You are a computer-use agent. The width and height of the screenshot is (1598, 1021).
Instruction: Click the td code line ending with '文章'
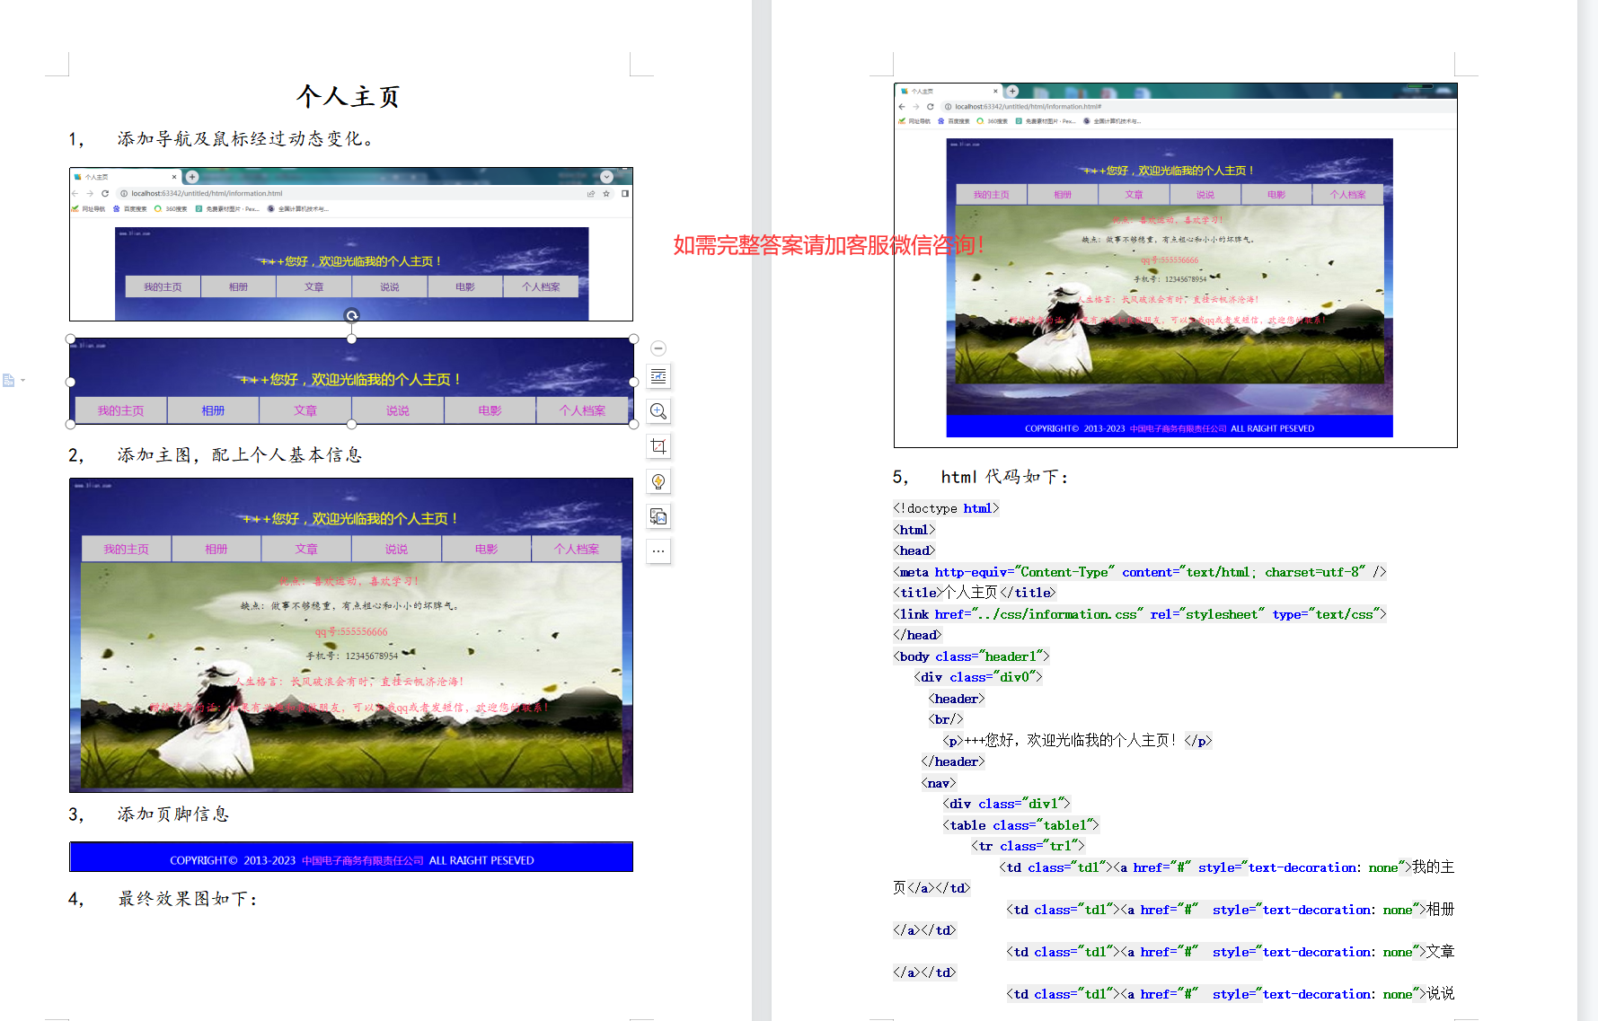1230,952
